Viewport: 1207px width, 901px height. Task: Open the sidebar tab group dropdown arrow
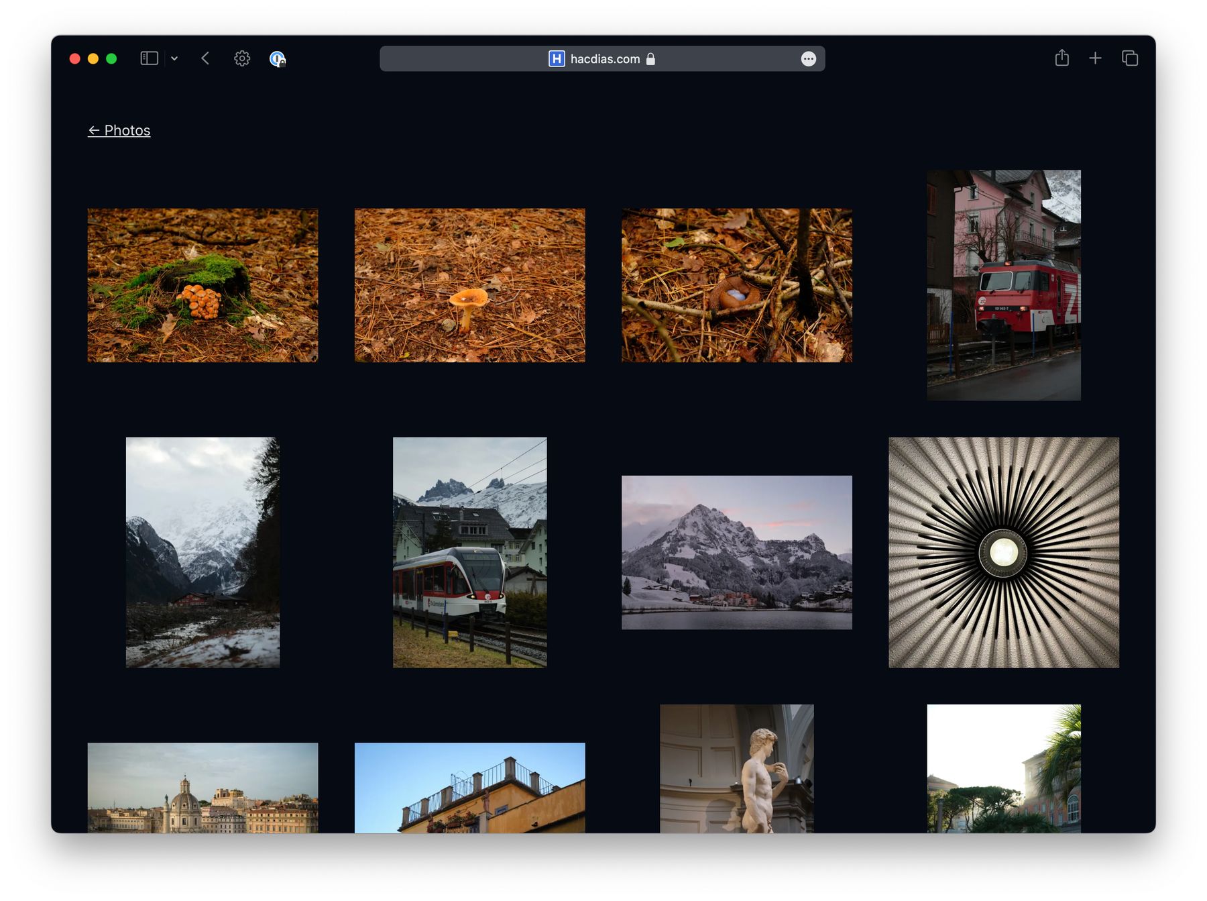coord(174,58)
